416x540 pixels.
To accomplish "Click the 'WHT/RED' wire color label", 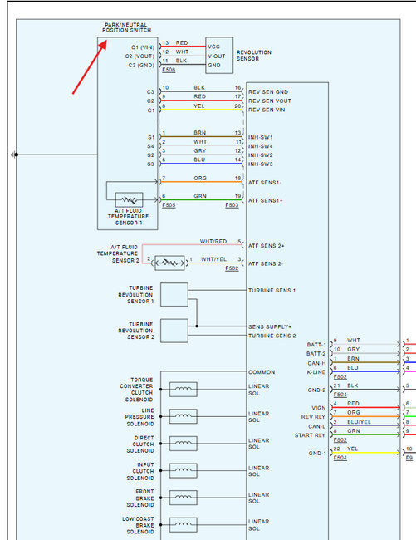I will click(213, 242).
